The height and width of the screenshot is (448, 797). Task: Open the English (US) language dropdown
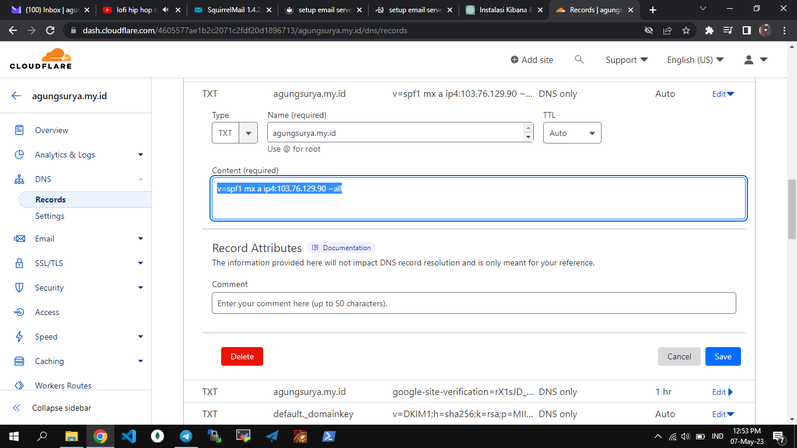click(x=695, y=60)
